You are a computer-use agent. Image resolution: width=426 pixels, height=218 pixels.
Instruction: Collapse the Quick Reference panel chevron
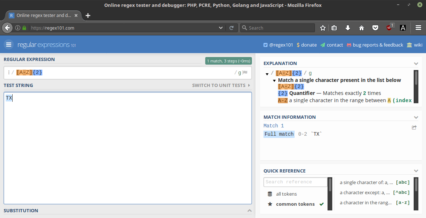pos(416,171)
